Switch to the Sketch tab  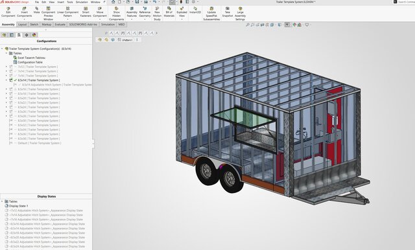pyautogui.click(x=34, y=25)
